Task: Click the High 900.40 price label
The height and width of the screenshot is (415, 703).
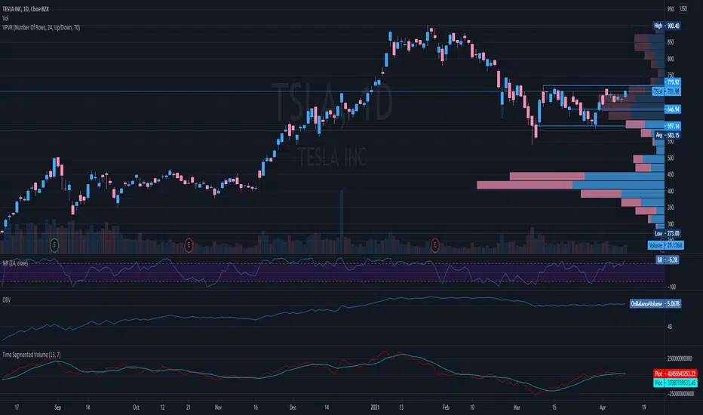Action: (x=667, y=26)
